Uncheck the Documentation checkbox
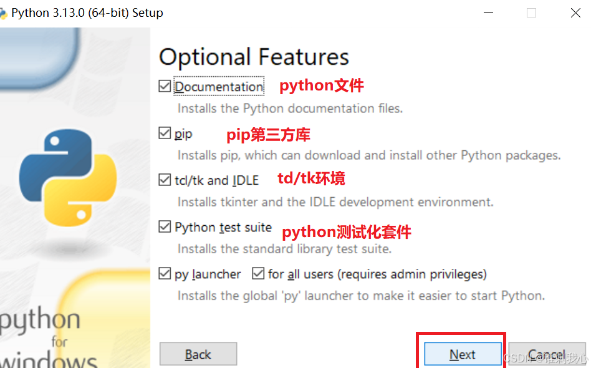Screen dimensions: 591x368 [165, 86]
